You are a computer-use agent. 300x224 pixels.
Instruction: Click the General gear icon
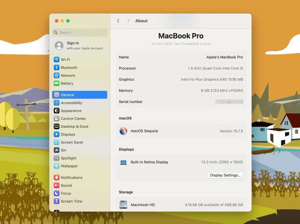56,95
